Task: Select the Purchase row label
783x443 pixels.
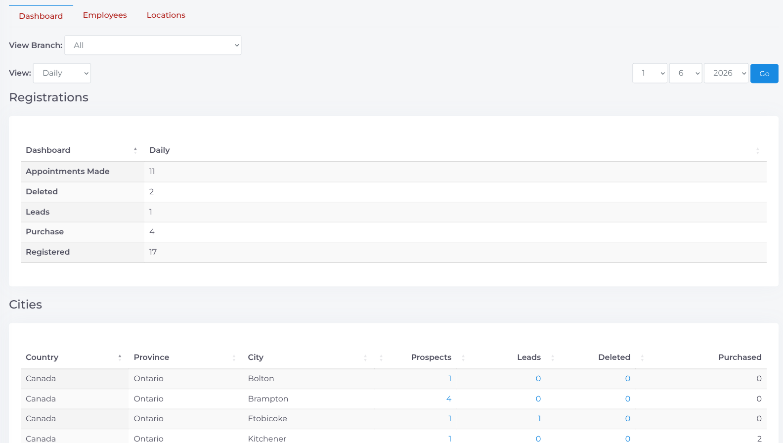Action: point(45,232)
